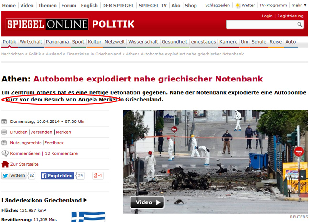Click the Nutzungsrechte icon
This screenshot has height=222, width=309.
click(4, 143)
